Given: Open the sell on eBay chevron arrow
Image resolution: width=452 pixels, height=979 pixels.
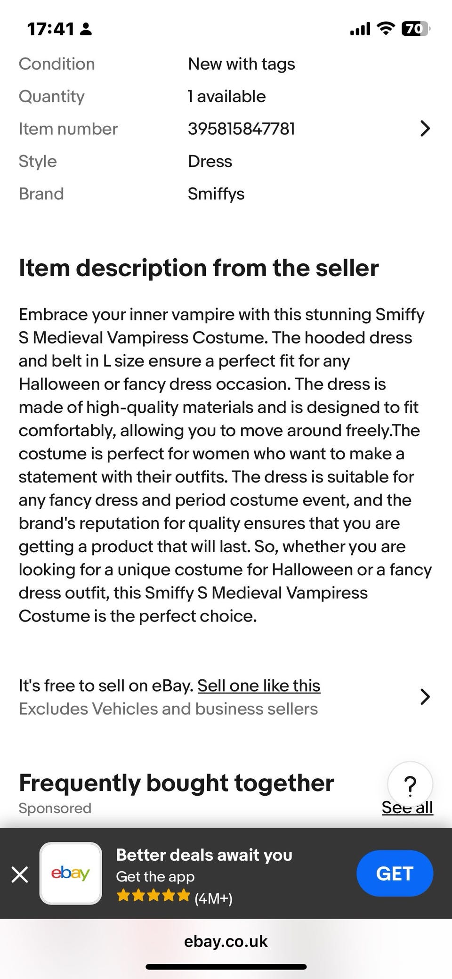Looking at the screenshot, I should pos(425,697).
